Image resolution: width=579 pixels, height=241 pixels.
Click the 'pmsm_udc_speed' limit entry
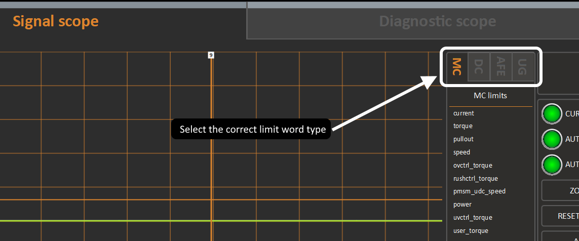[479, 191]
